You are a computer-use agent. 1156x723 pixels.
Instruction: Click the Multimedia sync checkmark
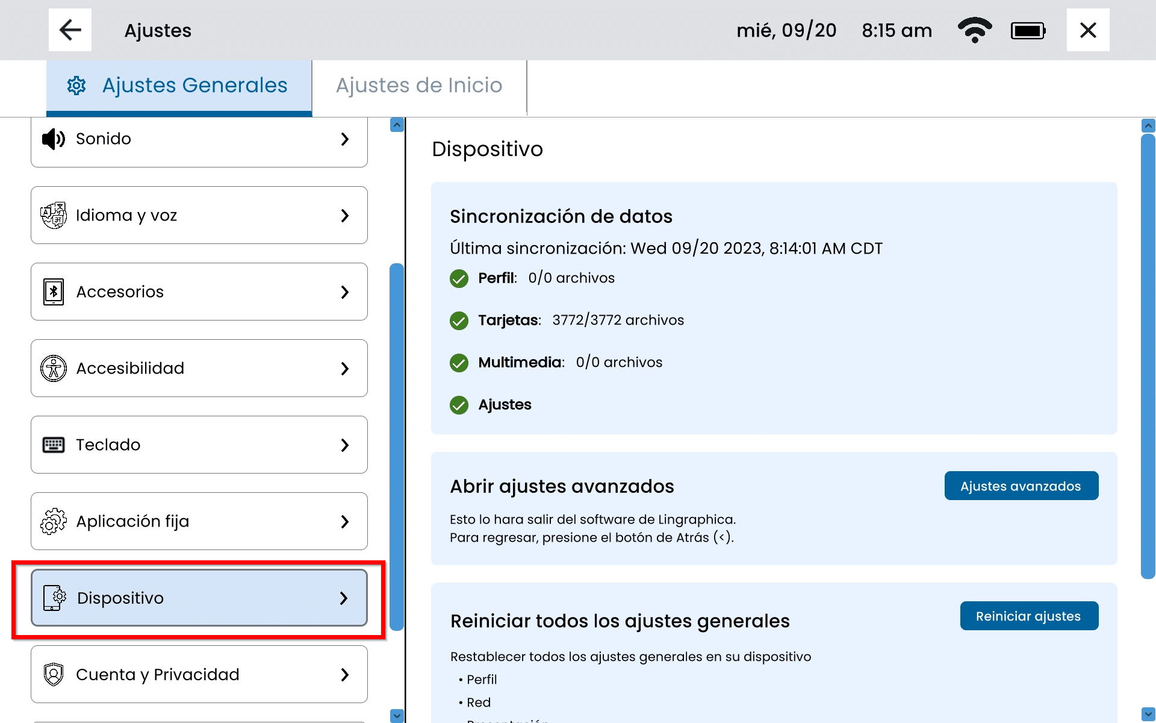(459, 363)
